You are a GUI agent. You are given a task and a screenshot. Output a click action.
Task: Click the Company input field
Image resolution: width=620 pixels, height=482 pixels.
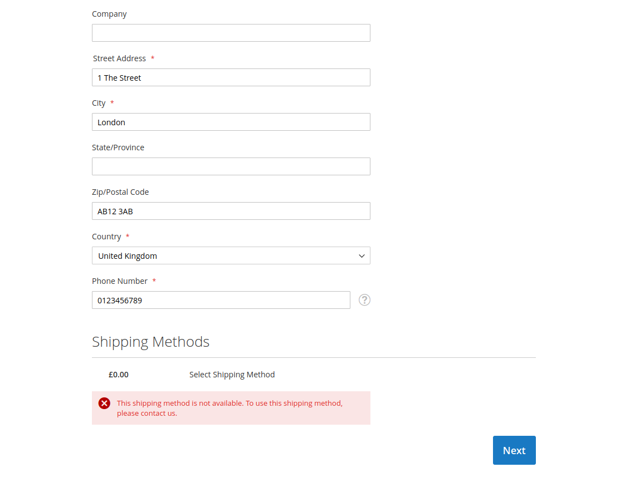pyautogui.click(x=231, y=33)
